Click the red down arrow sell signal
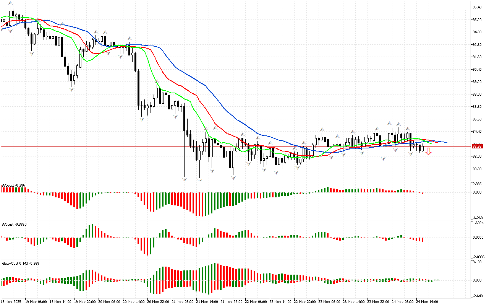Screen dimensions: 489x306 pyautogui.click(x=429, y=151)
